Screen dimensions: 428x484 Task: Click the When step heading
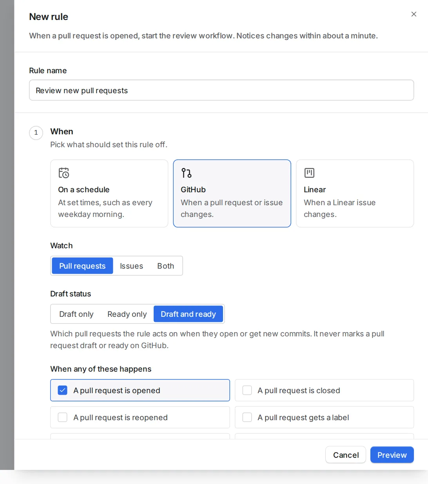[62, 132]
